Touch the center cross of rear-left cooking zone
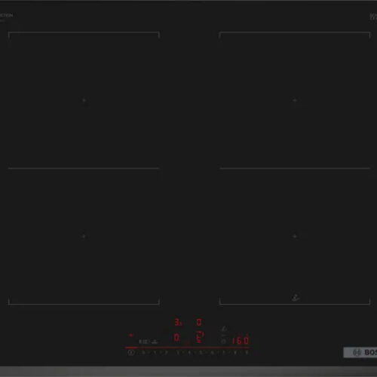377x377 pixels. click(x=84, y=100)
